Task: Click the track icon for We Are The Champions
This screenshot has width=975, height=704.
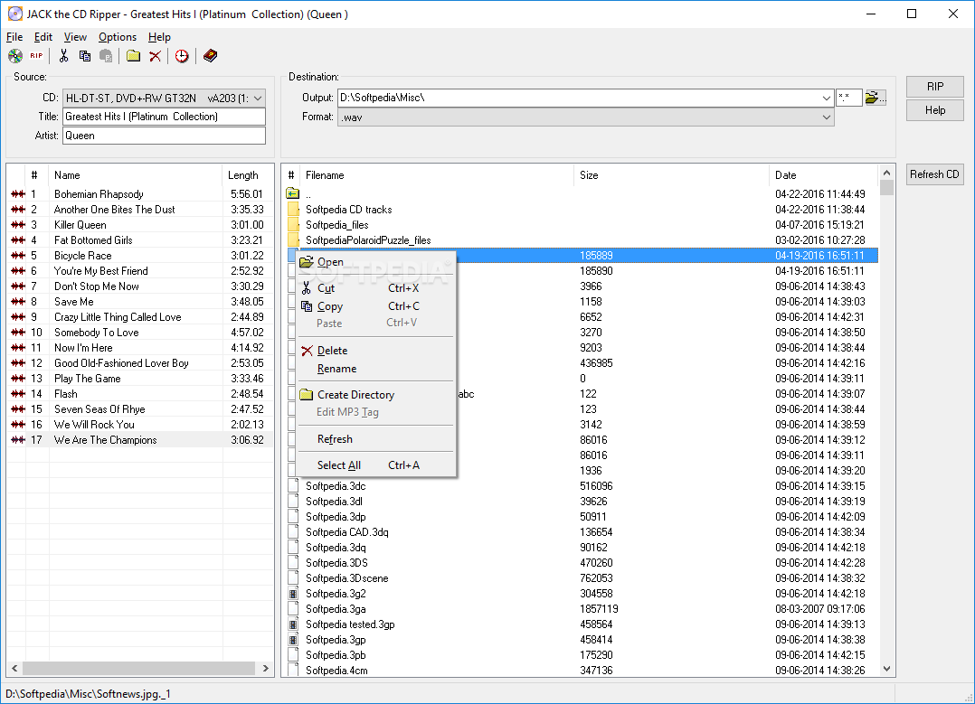Action: tap(18, 440)
